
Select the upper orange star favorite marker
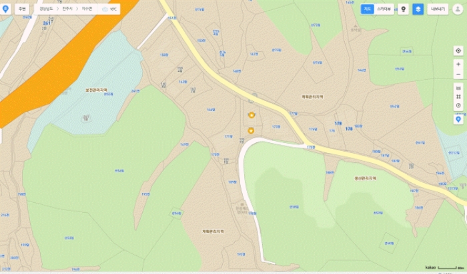[252, 115]
